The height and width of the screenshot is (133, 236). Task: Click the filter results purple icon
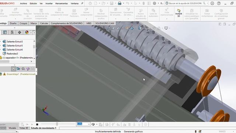tap(28, 69)
